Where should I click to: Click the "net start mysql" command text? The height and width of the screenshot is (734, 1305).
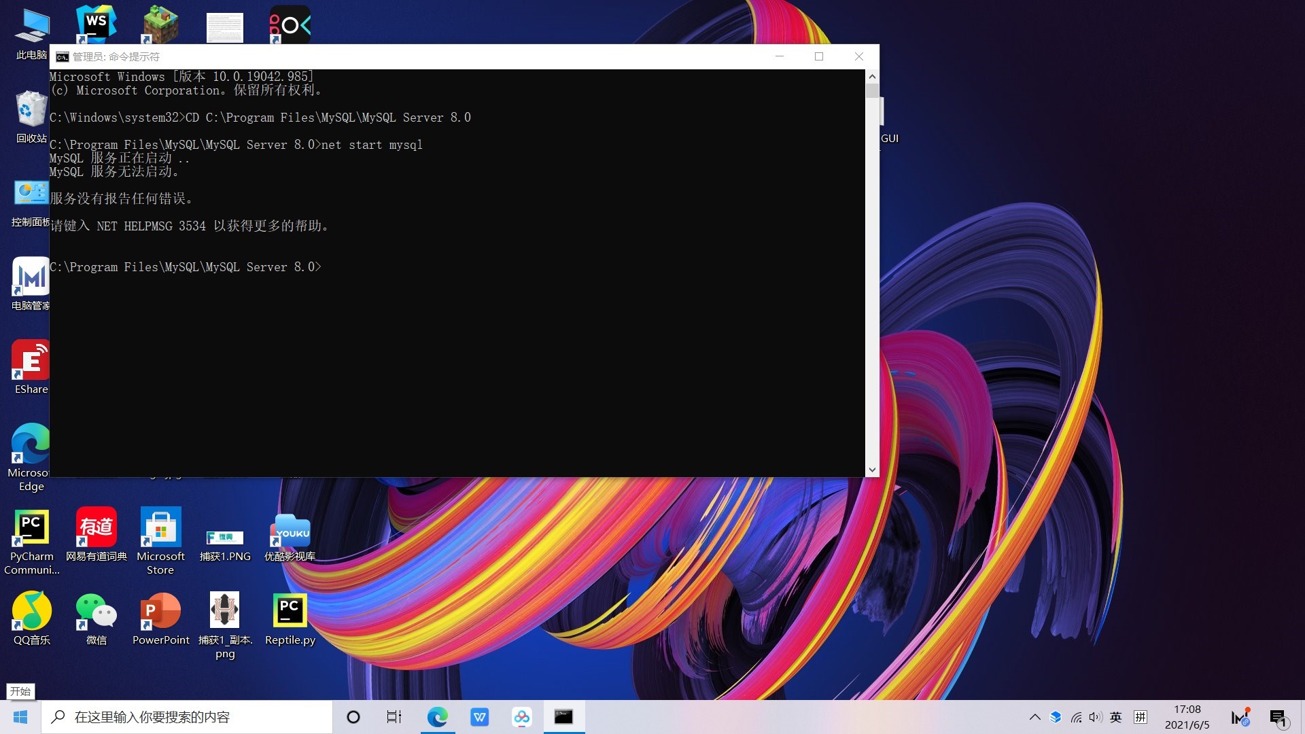pos(372,145)
